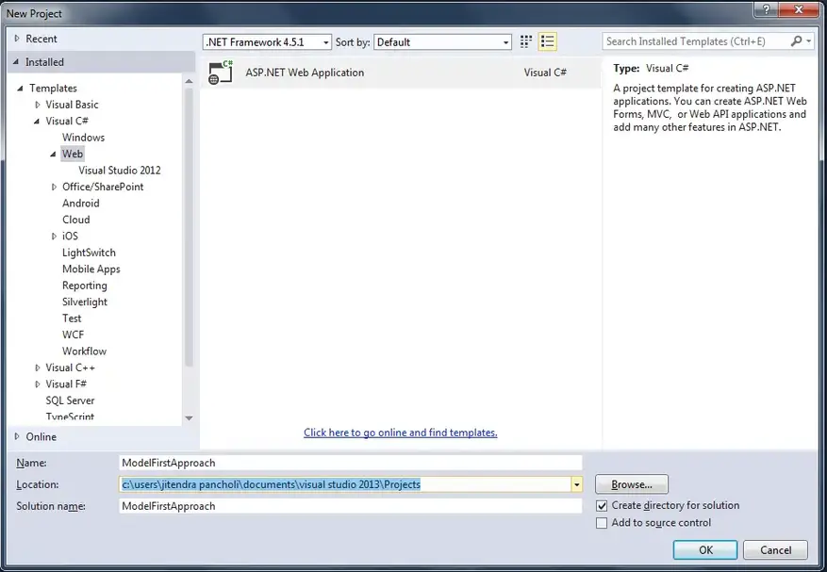Select the Reporting category

coord(84,286)
